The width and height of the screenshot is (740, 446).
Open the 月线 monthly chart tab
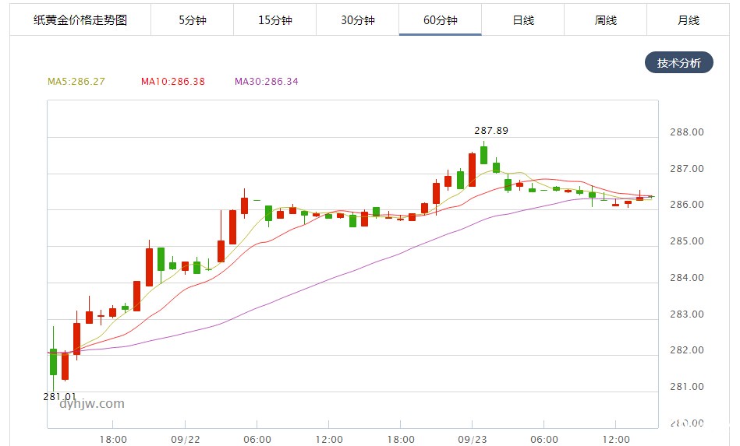(x=688, y=20)
